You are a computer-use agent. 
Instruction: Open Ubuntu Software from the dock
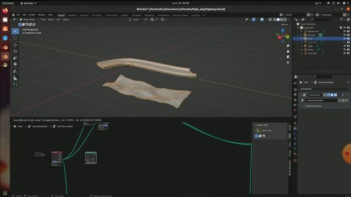click(x=5, y=29)
